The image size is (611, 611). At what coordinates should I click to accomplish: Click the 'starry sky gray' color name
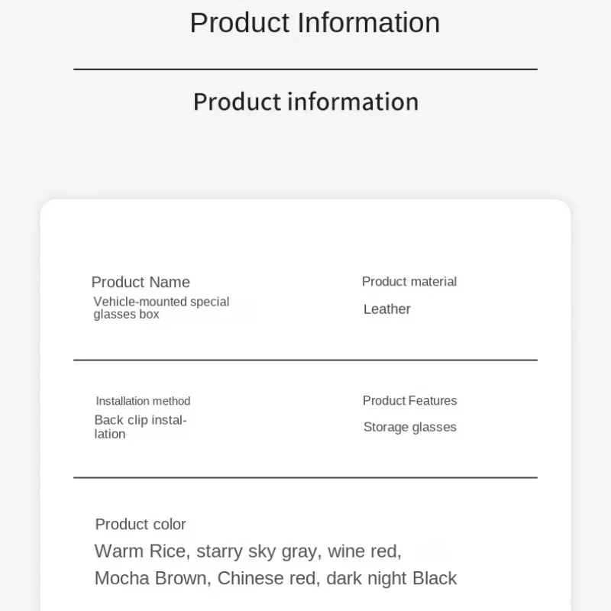[257, 551]
